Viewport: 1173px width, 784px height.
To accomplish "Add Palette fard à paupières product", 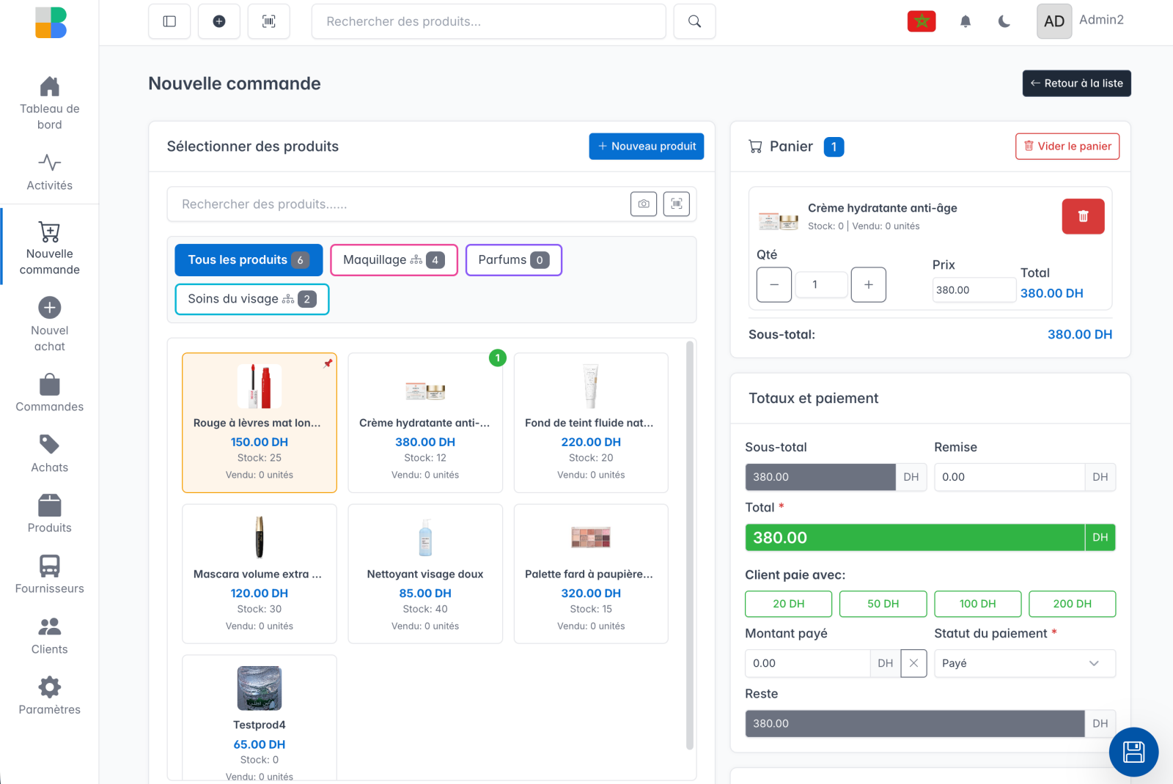I will pyautogui.click(x=591, y=573).
